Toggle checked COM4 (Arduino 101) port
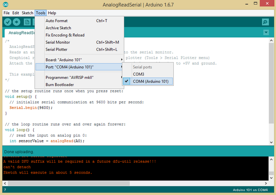Viewport: 276px width, 195px height. [147, 82]
